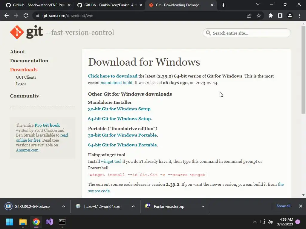Download 64-bit Git for Windows Portable
Viewport: 306px width, 229px height.
122,145
